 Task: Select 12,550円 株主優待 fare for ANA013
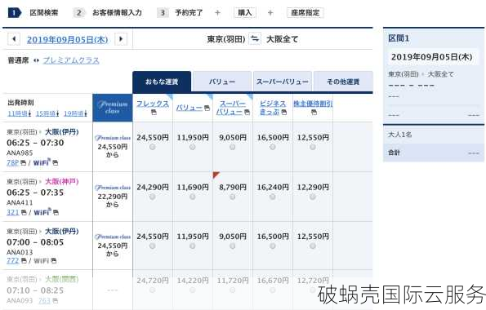(313, 246)
